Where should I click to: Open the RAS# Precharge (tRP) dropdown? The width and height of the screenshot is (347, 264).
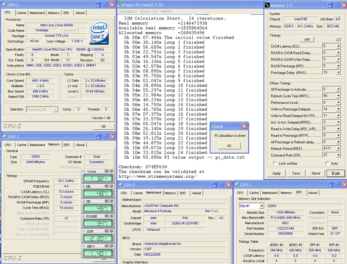pyautogui.click(x=338, y=66)
